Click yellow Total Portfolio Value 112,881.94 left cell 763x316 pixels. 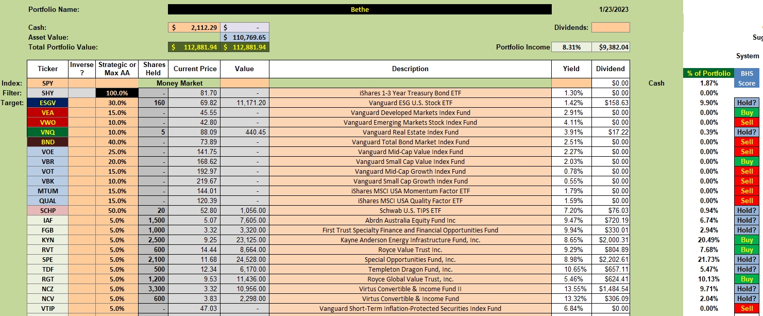(x=194, y=47)
